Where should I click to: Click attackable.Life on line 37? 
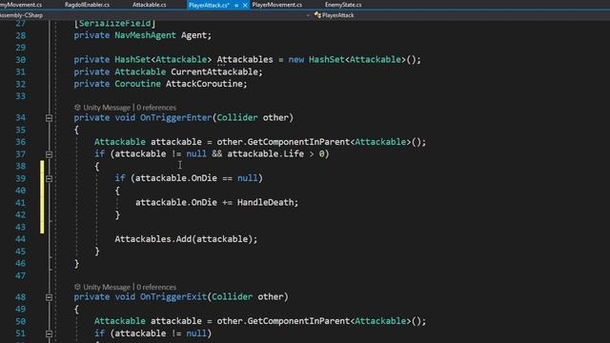(x=265, y=154)
